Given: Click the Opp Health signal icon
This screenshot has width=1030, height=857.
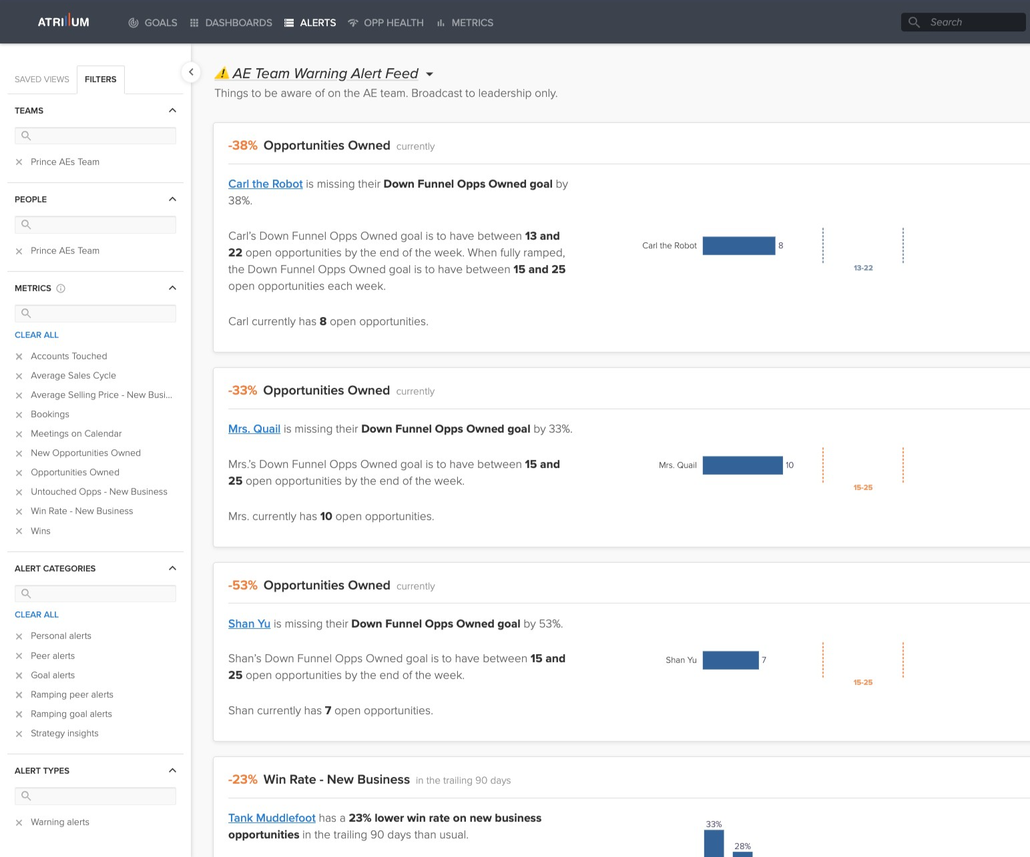Looking at the screenshot, I should [x=353, y=23].
